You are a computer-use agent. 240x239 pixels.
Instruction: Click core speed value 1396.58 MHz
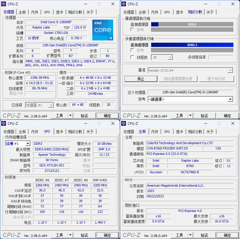pyautogui.click(x=40, y=78)
